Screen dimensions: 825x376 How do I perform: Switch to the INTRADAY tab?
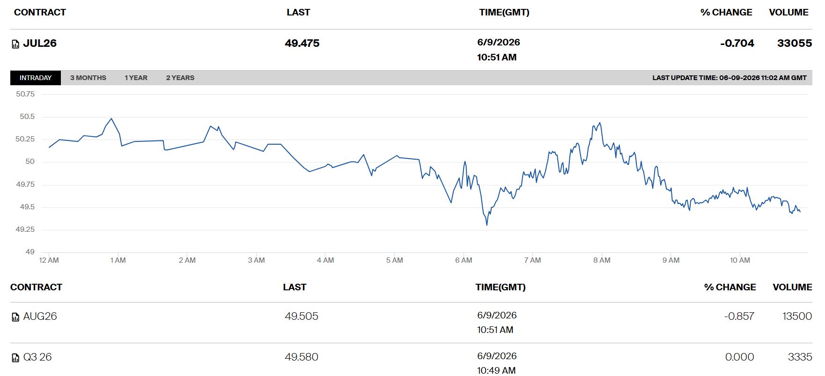(x=36, y=78)
